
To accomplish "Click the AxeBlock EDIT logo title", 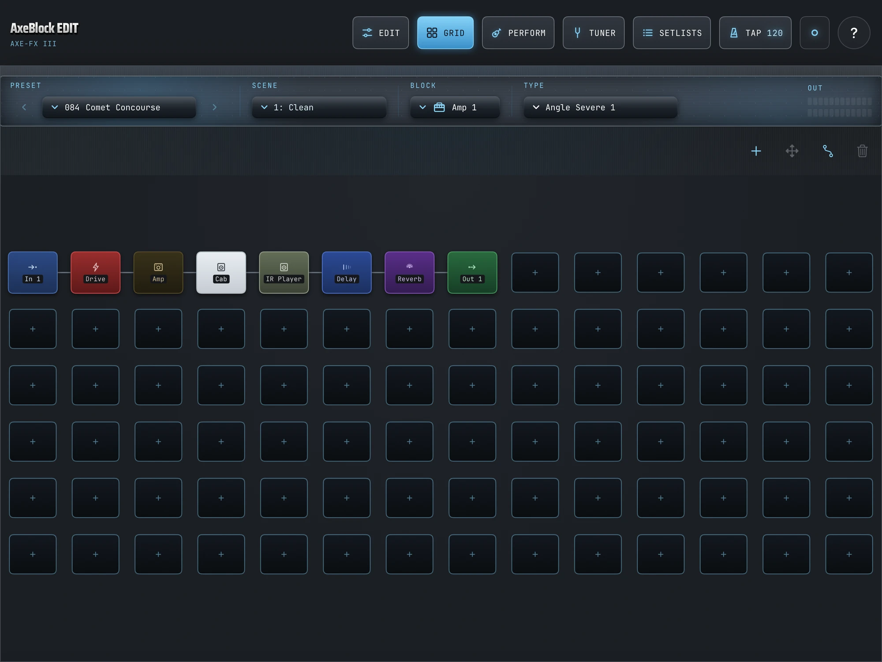I will click(44, 28).
